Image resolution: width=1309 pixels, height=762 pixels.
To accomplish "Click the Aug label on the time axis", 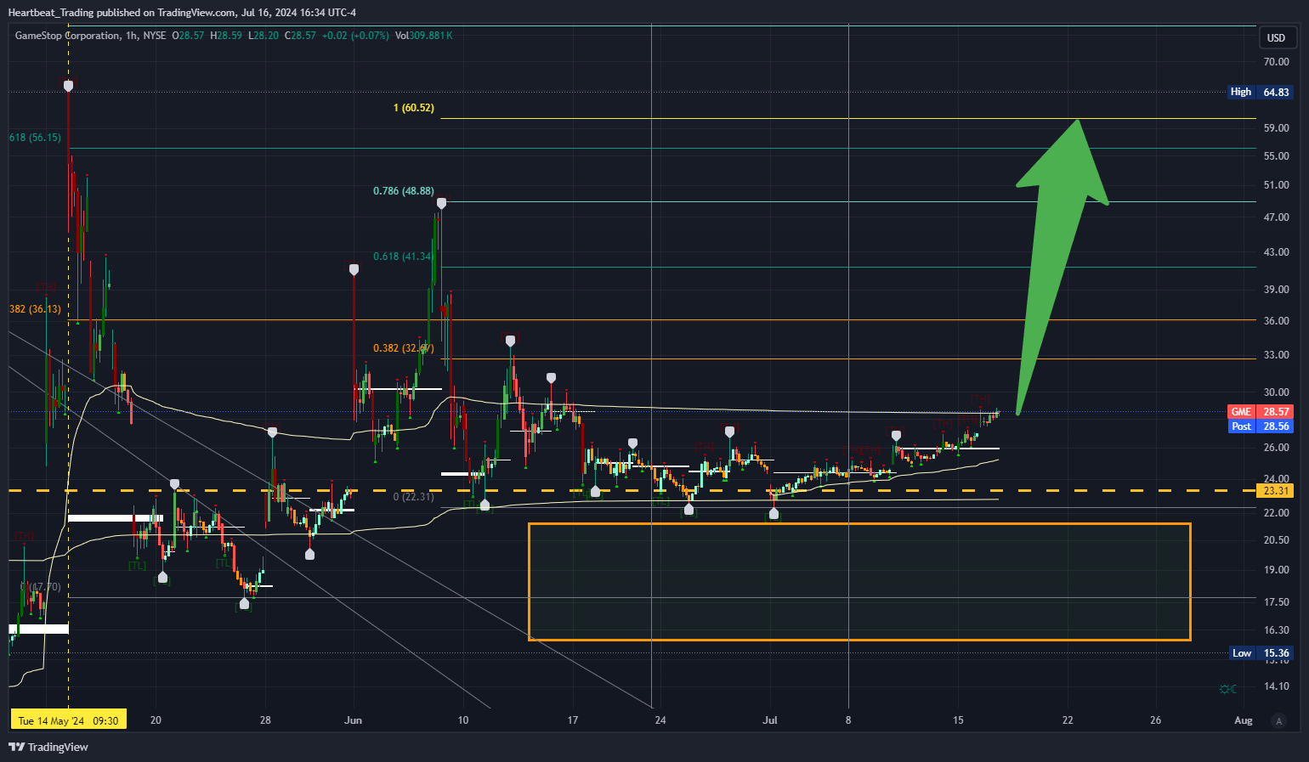I will pos(1244,720).
